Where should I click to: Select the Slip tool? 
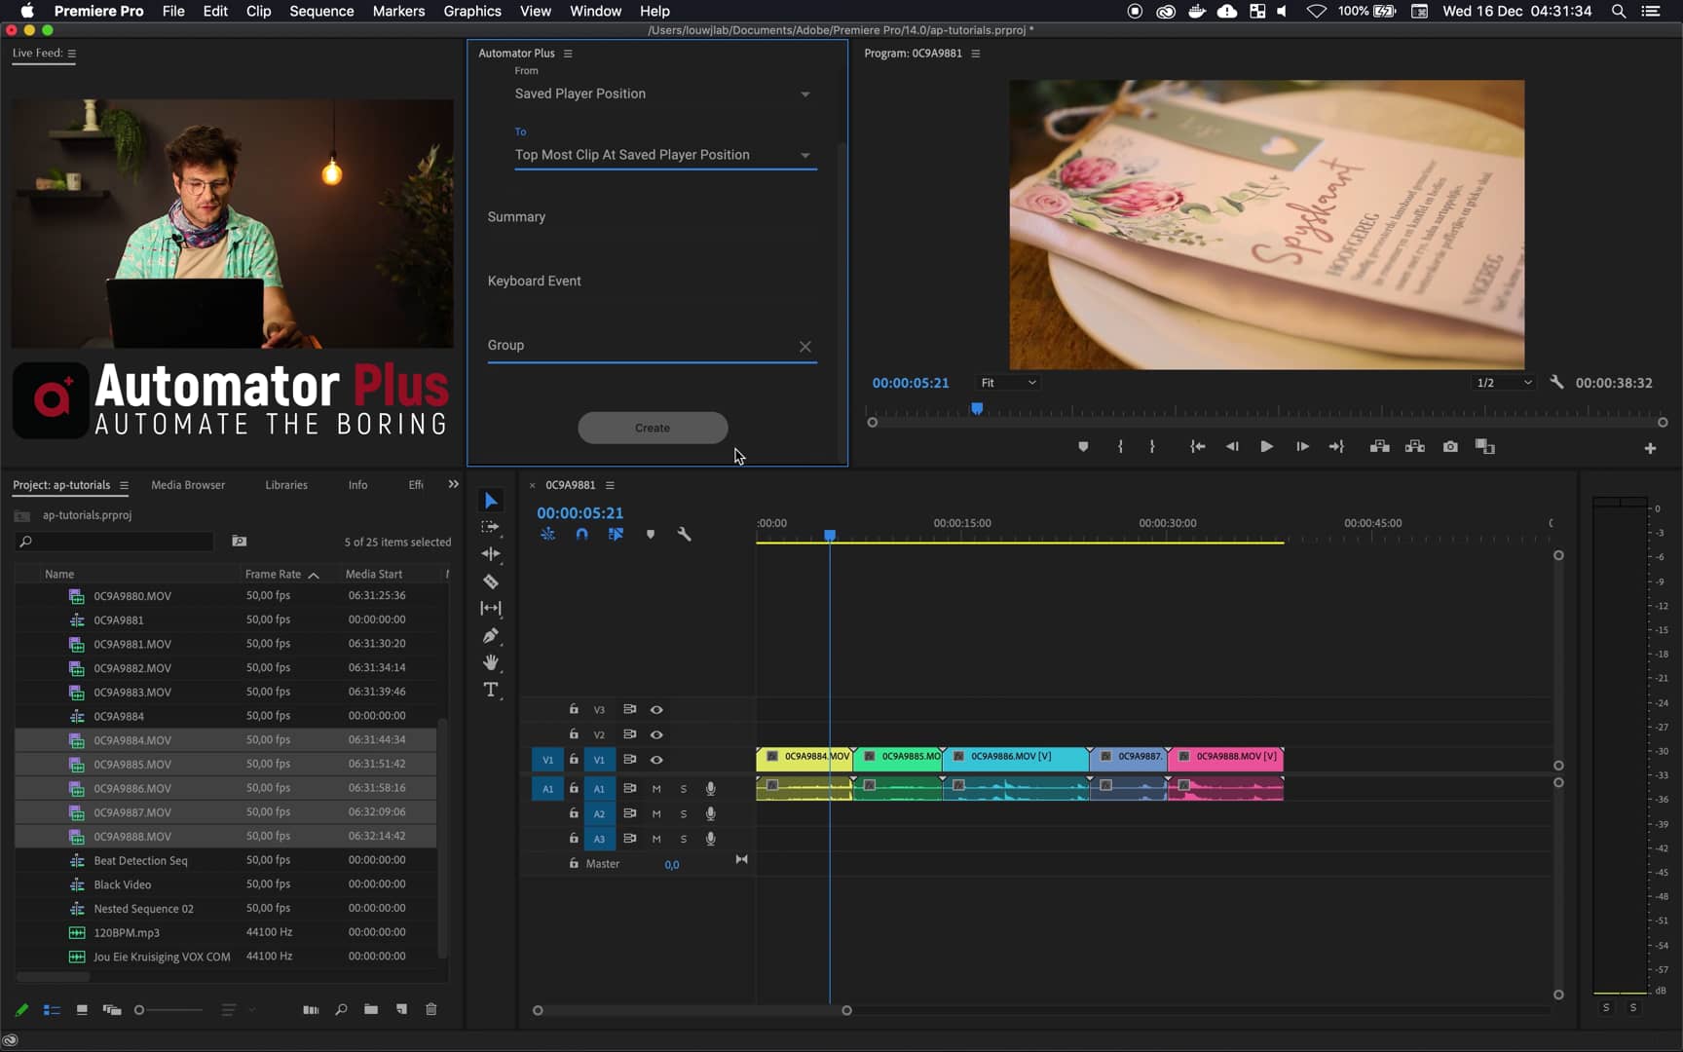tap(491, 608)
